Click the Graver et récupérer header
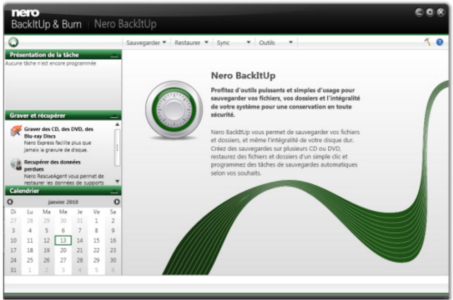This screenshot has width=453, height=300. (37, 116)
